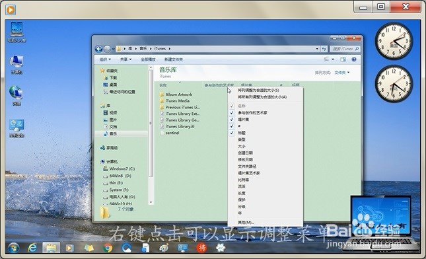The image size is (426, 259).
Task: Click the Explorer forward arrow button
Action: [x=107, y=49]
